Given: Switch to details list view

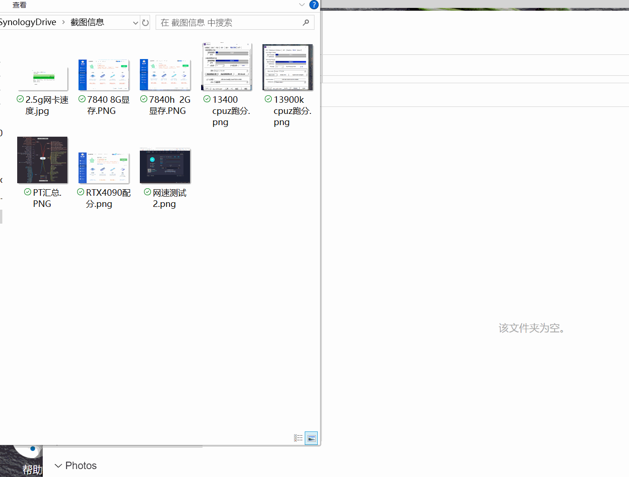Looking at the screenshot, I should point(298,438).
